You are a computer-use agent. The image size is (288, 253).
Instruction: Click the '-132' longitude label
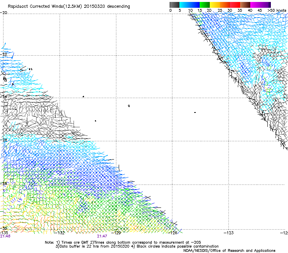point(60,233)
